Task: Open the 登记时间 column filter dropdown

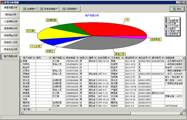Action: coord(136,58)
